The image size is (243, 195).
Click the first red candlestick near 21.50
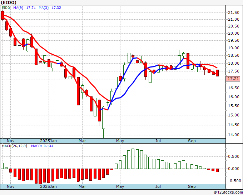tap(3, 15)
